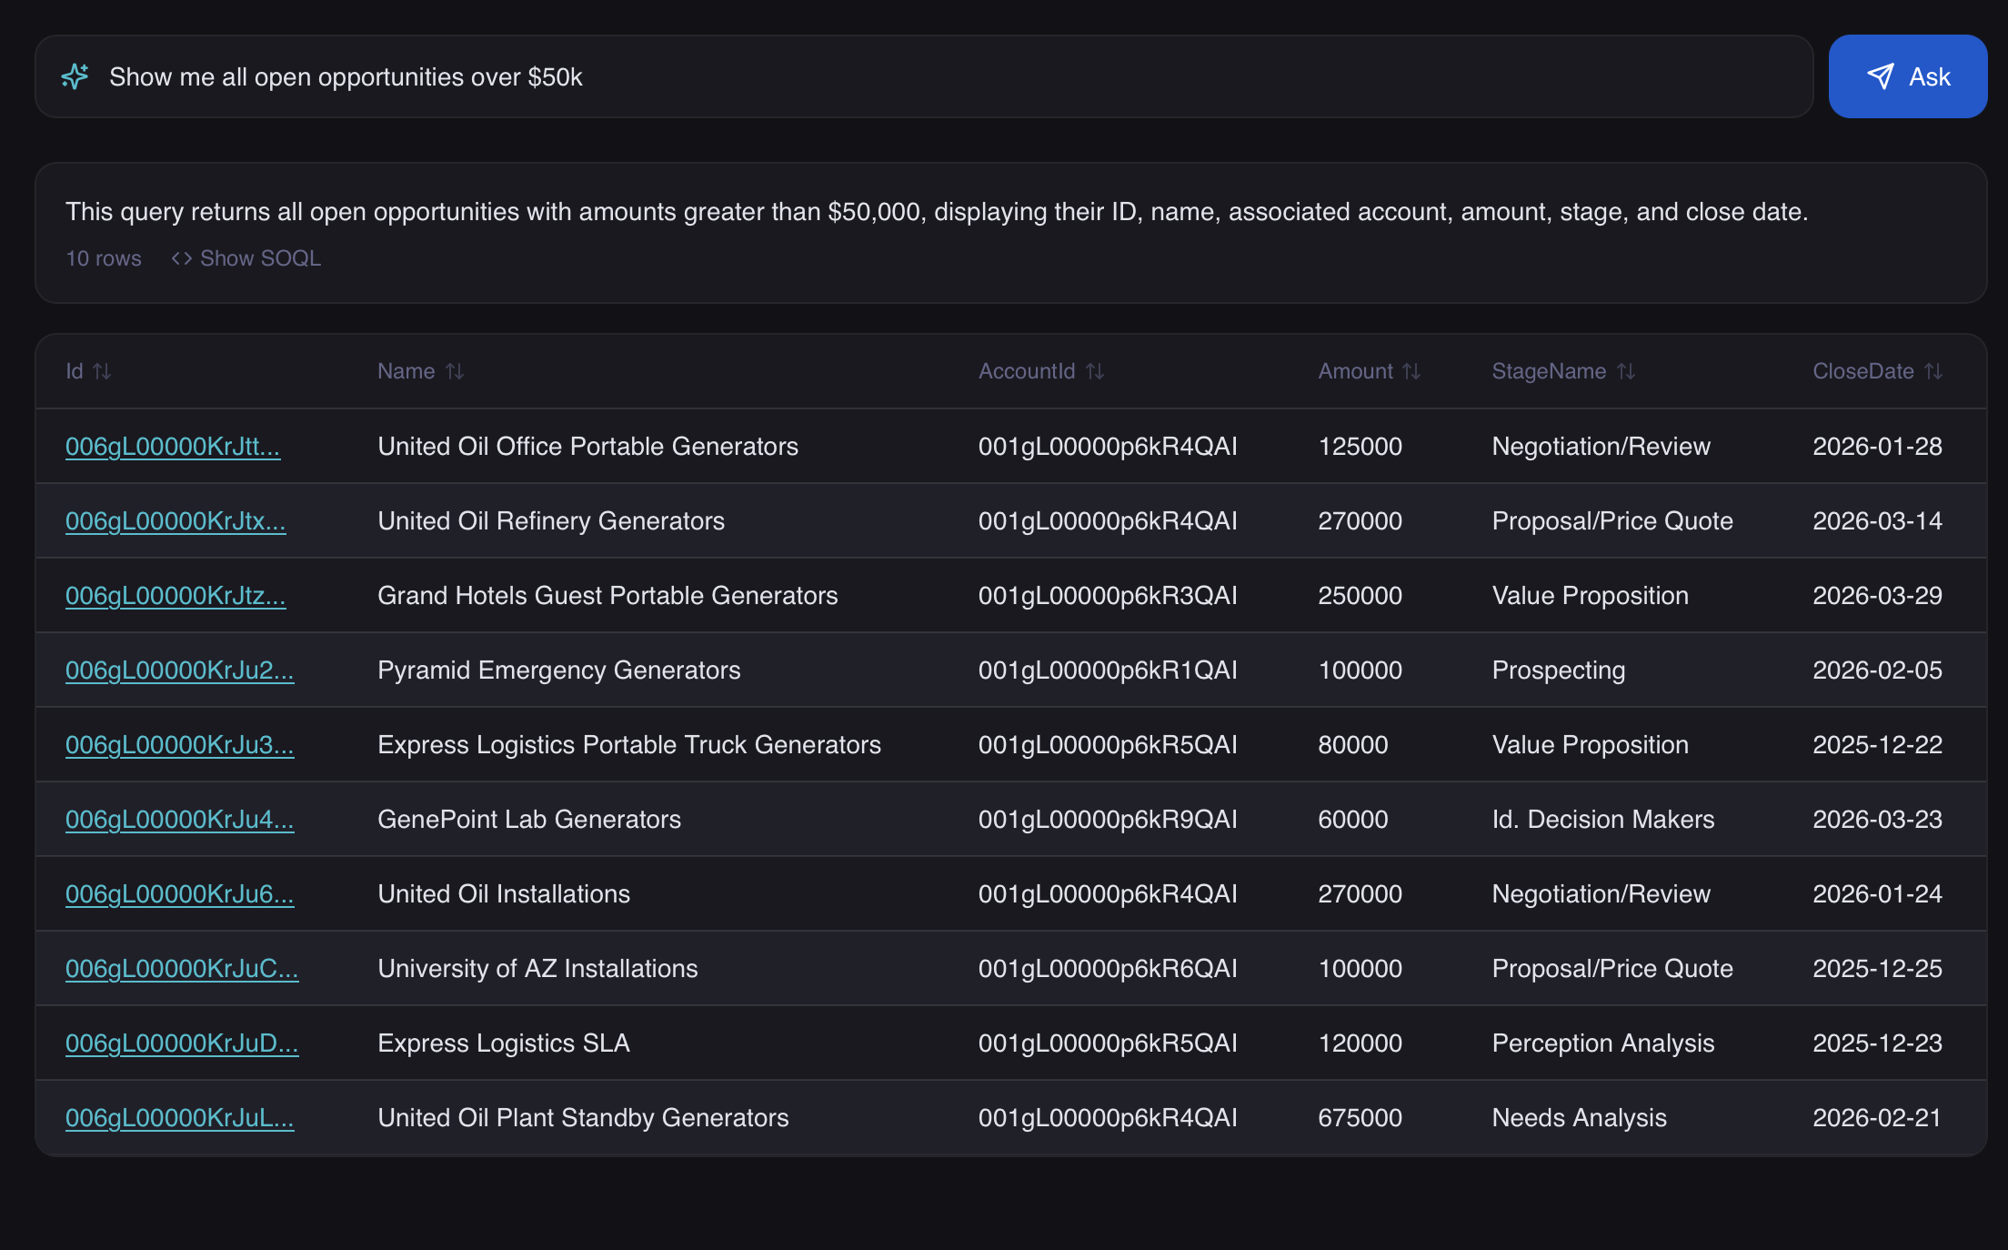Click the StageName sort arrows icon
This screenshot has width=2008, height=1250.
pos(1626,371)
